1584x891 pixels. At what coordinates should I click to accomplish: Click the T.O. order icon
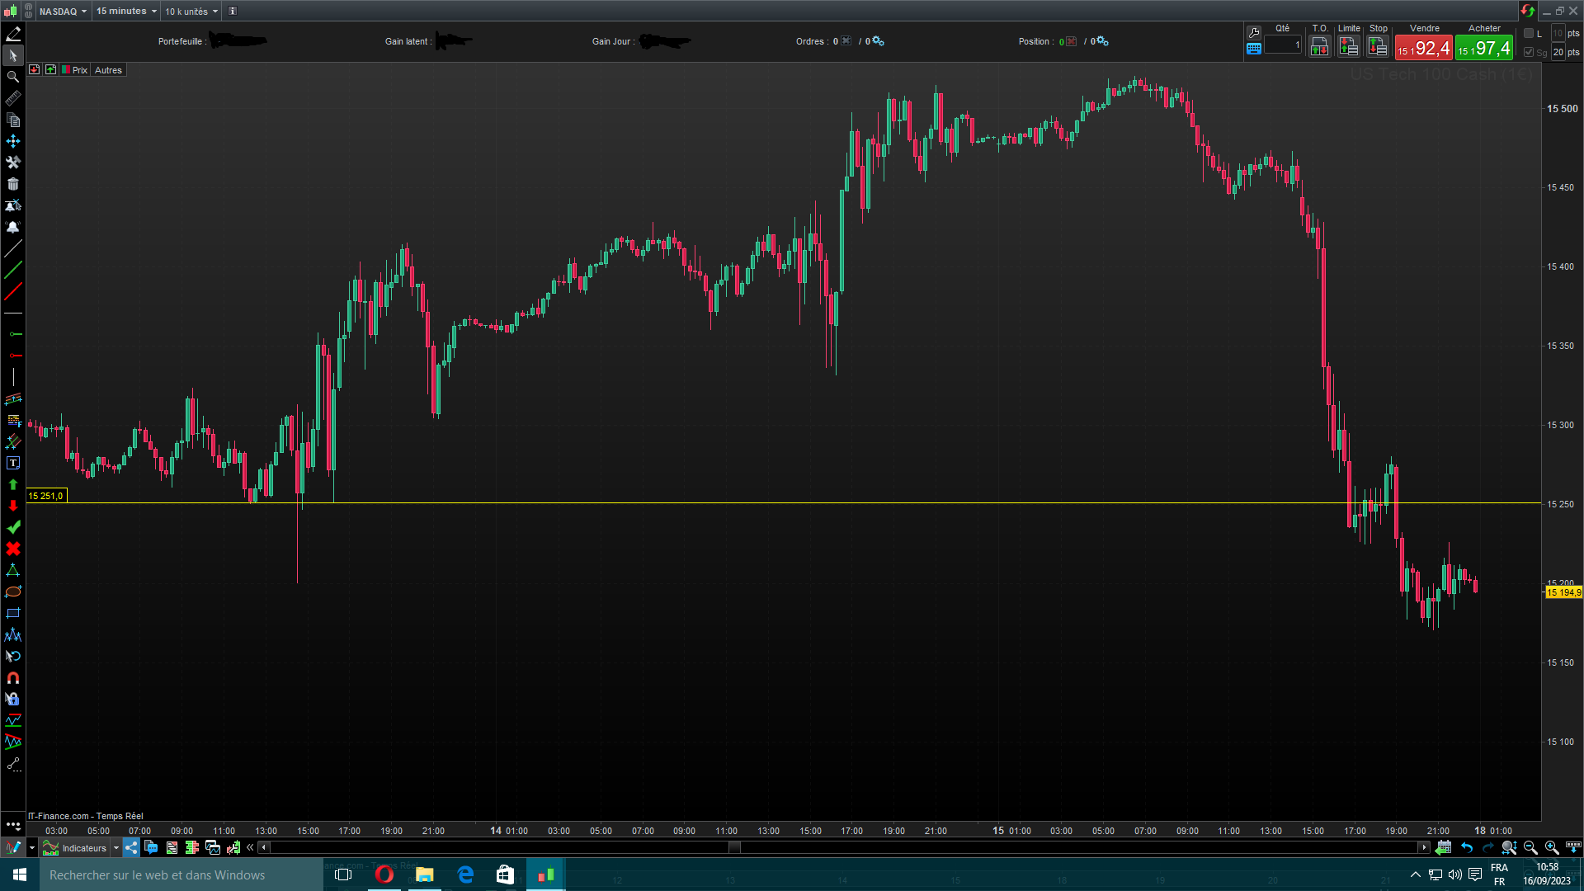click(x=1319, y=47)
